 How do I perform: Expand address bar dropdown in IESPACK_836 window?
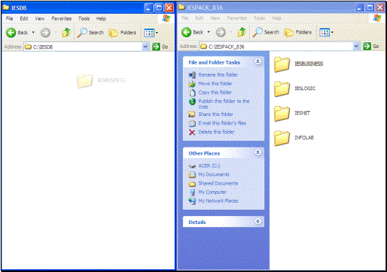(x=356, y=47)
